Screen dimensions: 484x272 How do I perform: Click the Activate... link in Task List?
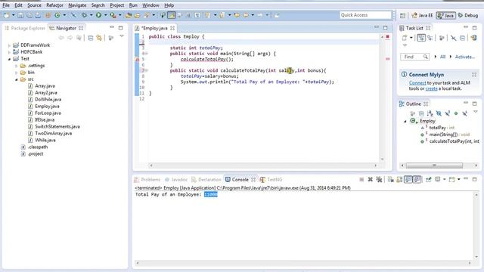pyautogui.click(x=465, y=57)
